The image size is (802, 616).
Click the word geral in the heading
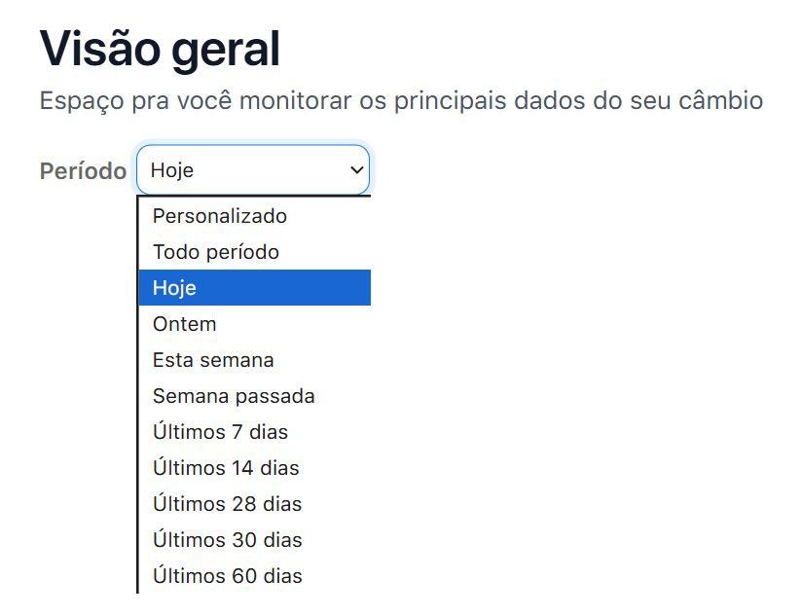226,51
